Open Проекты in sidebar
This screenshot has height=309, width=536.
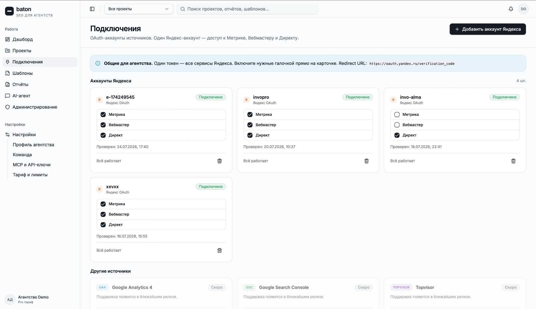[x=40, y=51]
